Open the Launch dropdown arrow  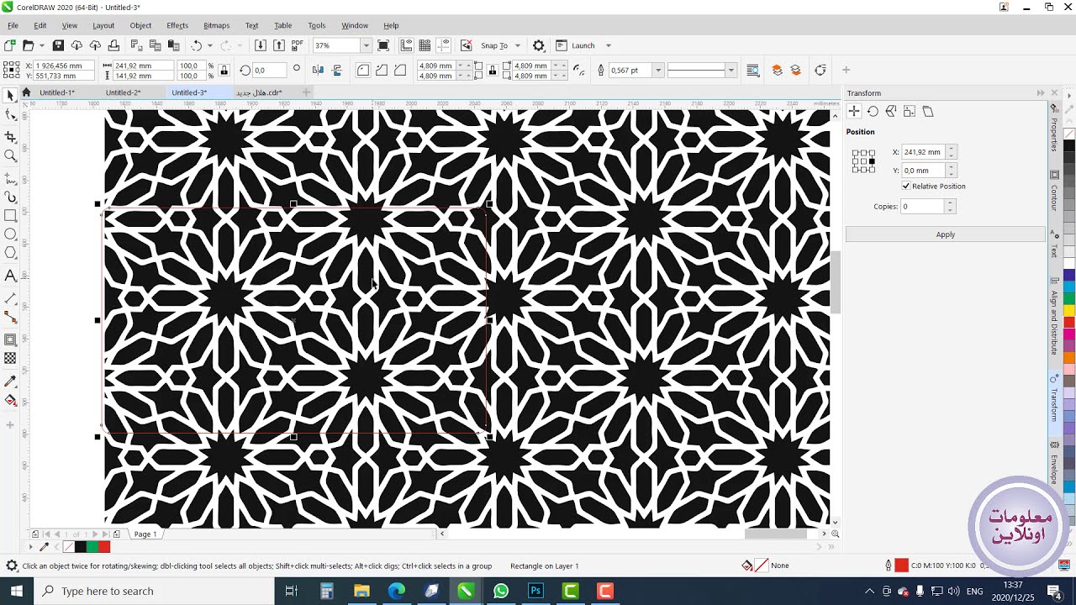point(609,45)
